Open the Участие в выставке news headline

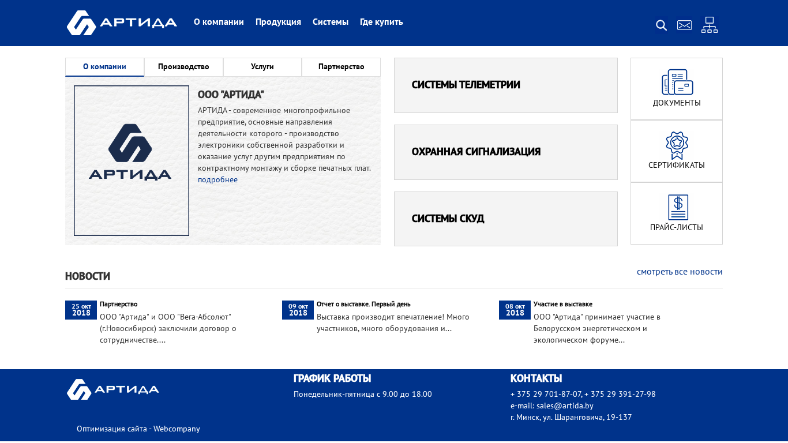tap(563, 304)
